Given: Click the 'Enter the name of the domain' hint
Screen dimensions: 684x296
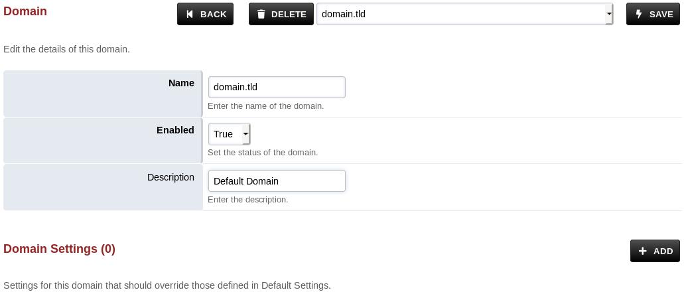Looking at the screenshot, I should [x=265, y=106].
